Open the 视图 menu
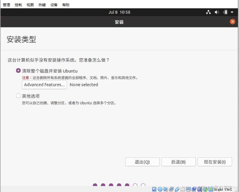239x192 pixels. (30, 5)
